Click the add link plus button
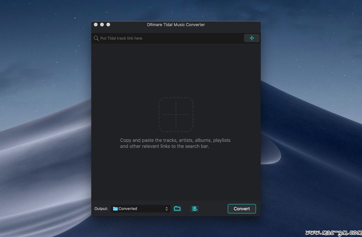Viewport: 362px width, 237px height. 252,38
